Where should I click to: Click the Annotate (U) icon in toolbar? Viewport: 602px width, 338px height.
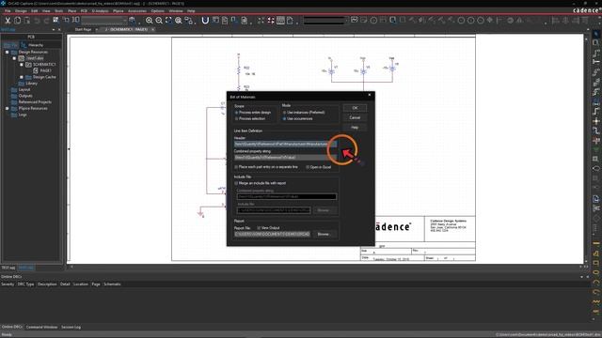(x=205, y=21)
